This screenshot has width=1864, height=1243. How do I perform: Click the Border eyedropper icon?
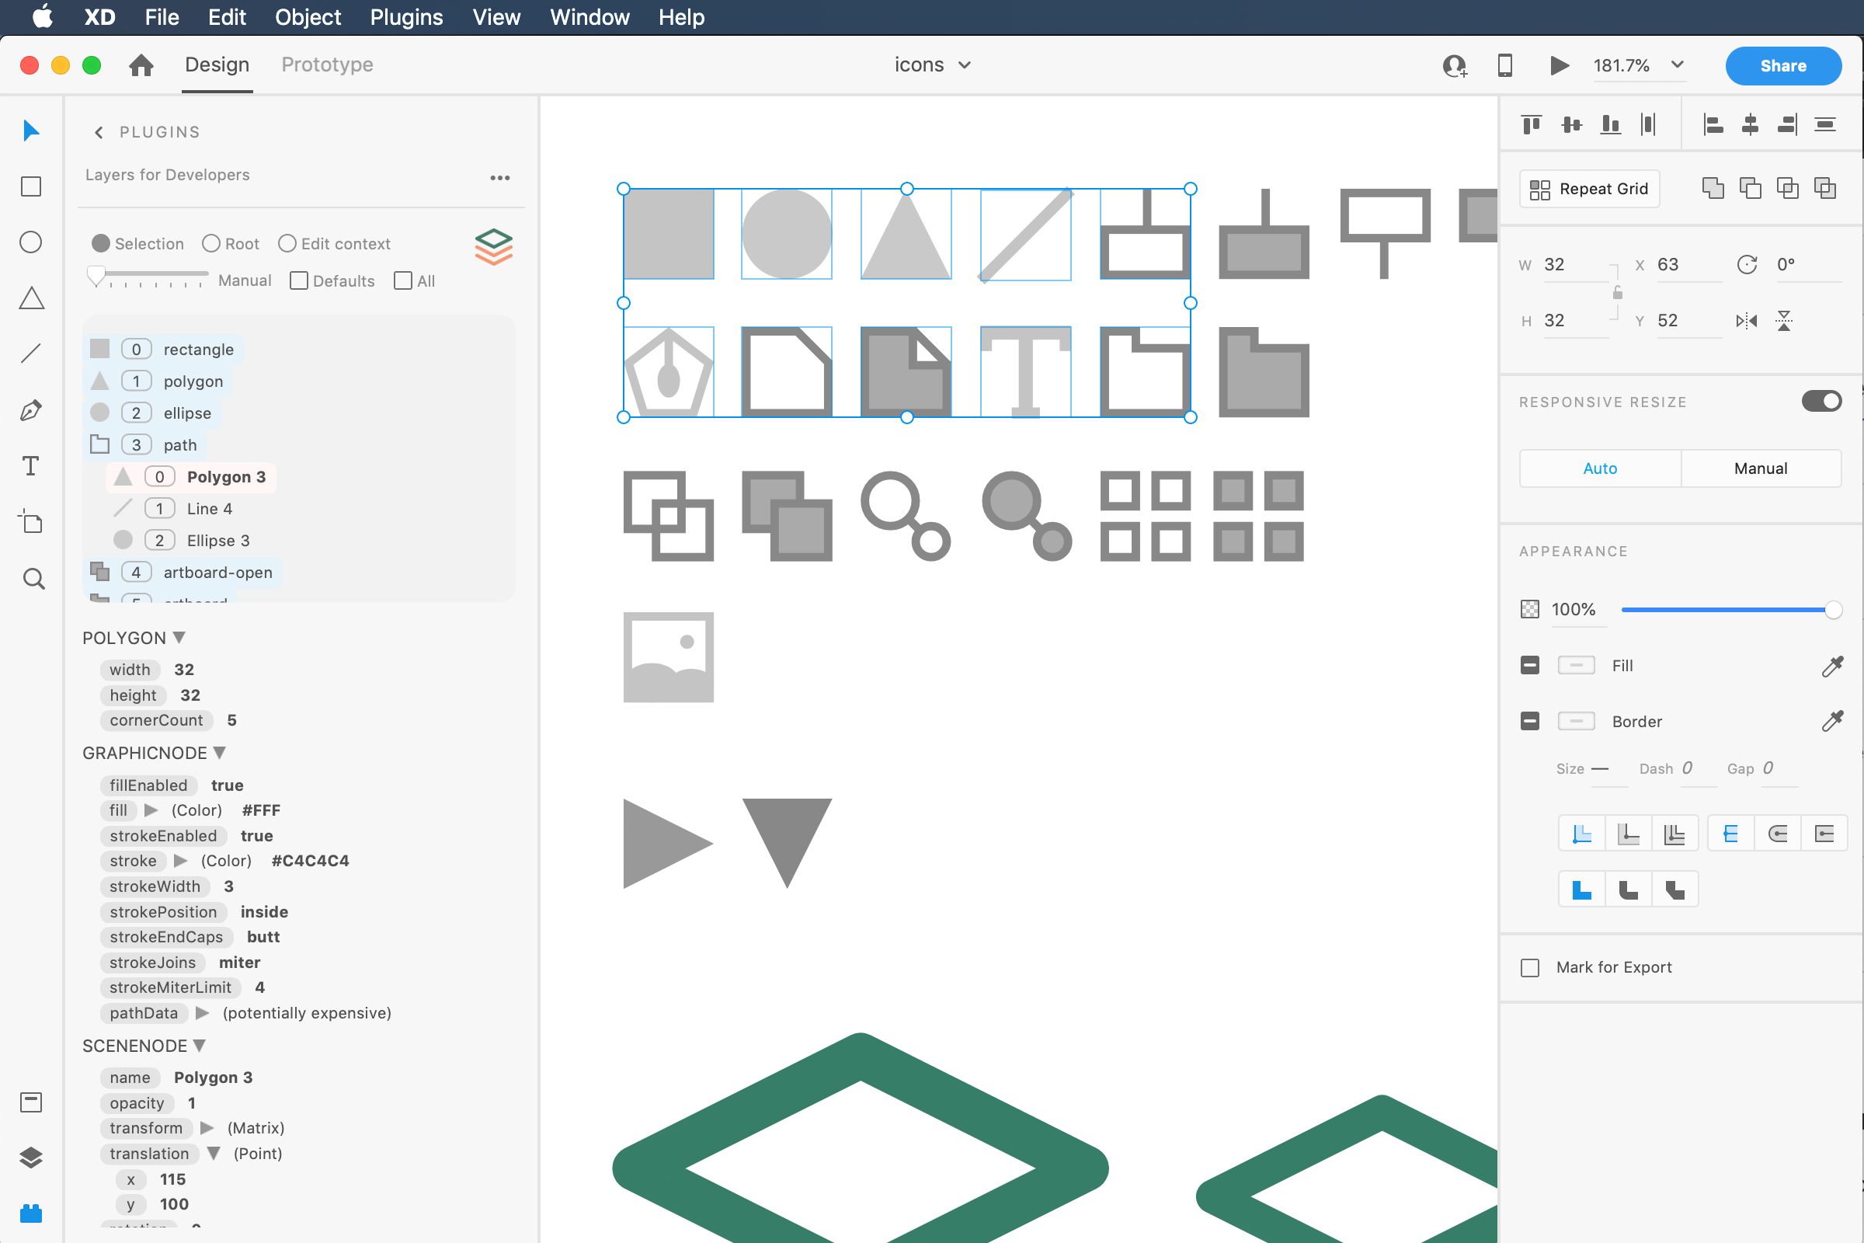(x=1832, y=722)
